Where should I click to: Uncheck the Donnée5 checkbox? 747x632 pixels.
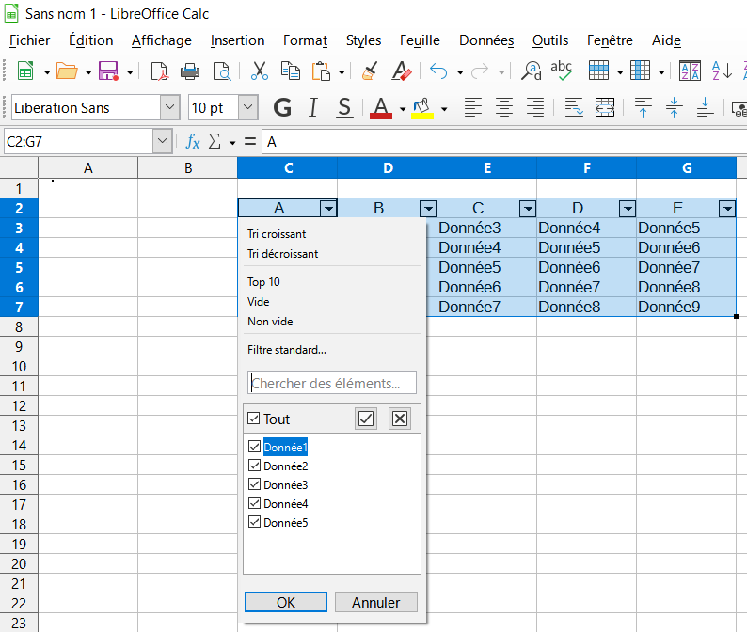point(254,522)
